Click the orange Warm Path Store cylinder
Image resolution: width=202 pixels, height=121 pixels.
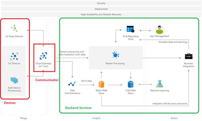(x=101, y=84)
